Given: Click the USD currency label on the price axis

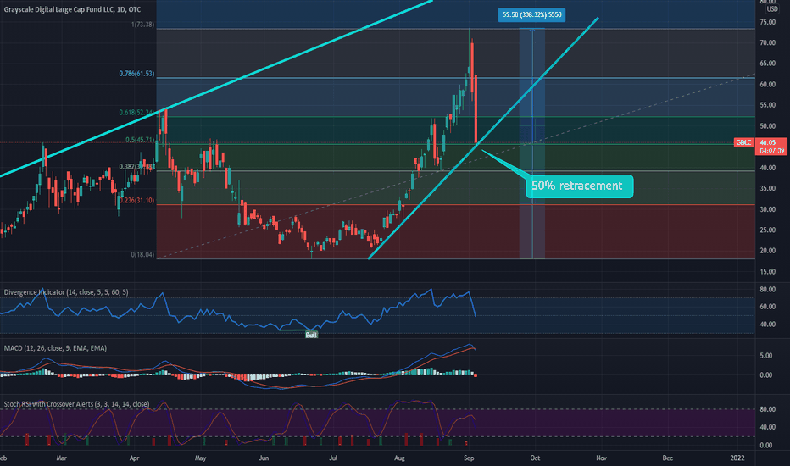Looking at the screenshot, I should (772, 9).
